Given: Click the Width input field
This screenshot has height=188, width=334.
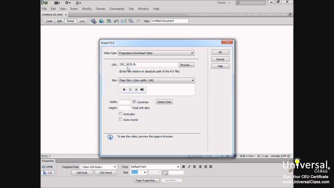Looking at the screenshot, I should [125, 102].
